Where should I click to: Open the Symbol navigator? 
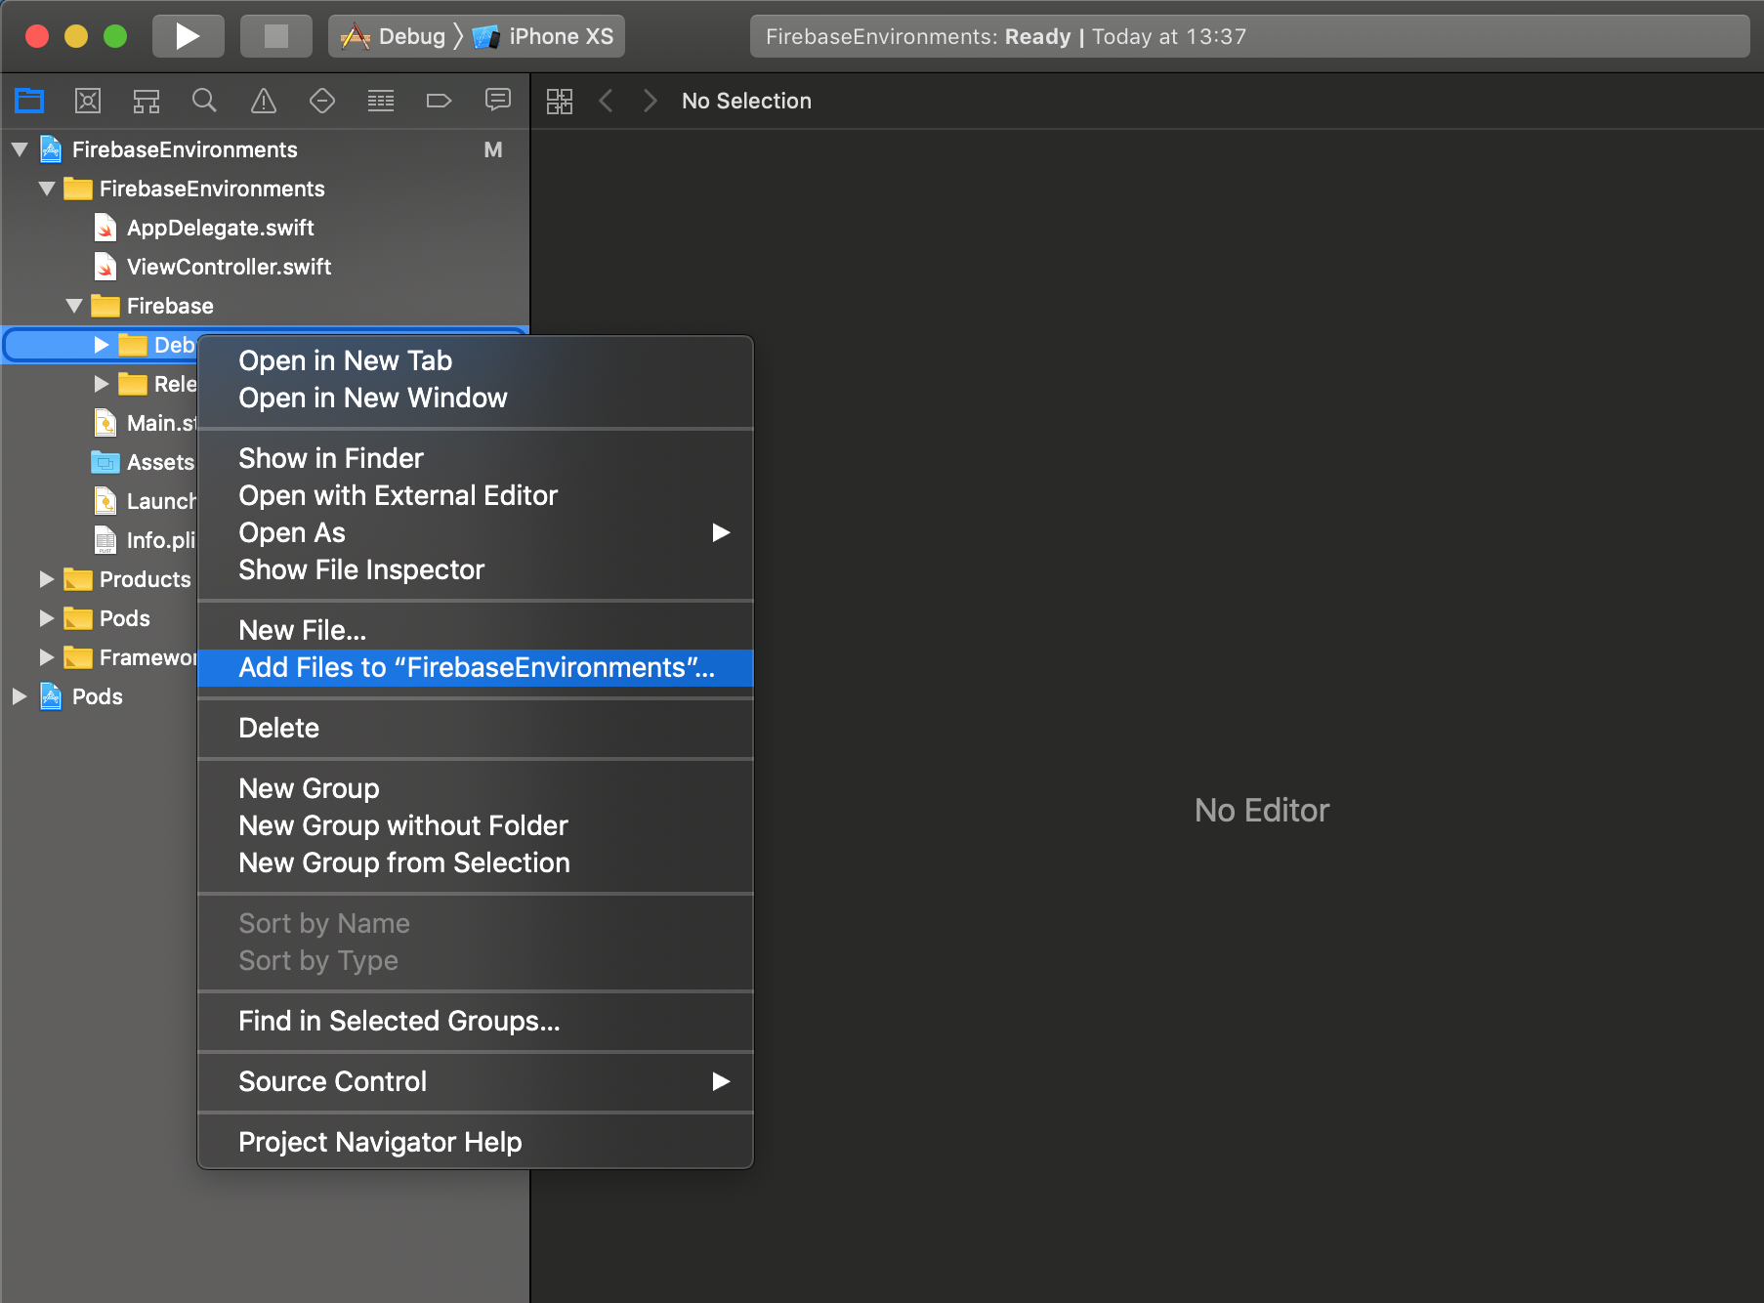pos(147,101)
